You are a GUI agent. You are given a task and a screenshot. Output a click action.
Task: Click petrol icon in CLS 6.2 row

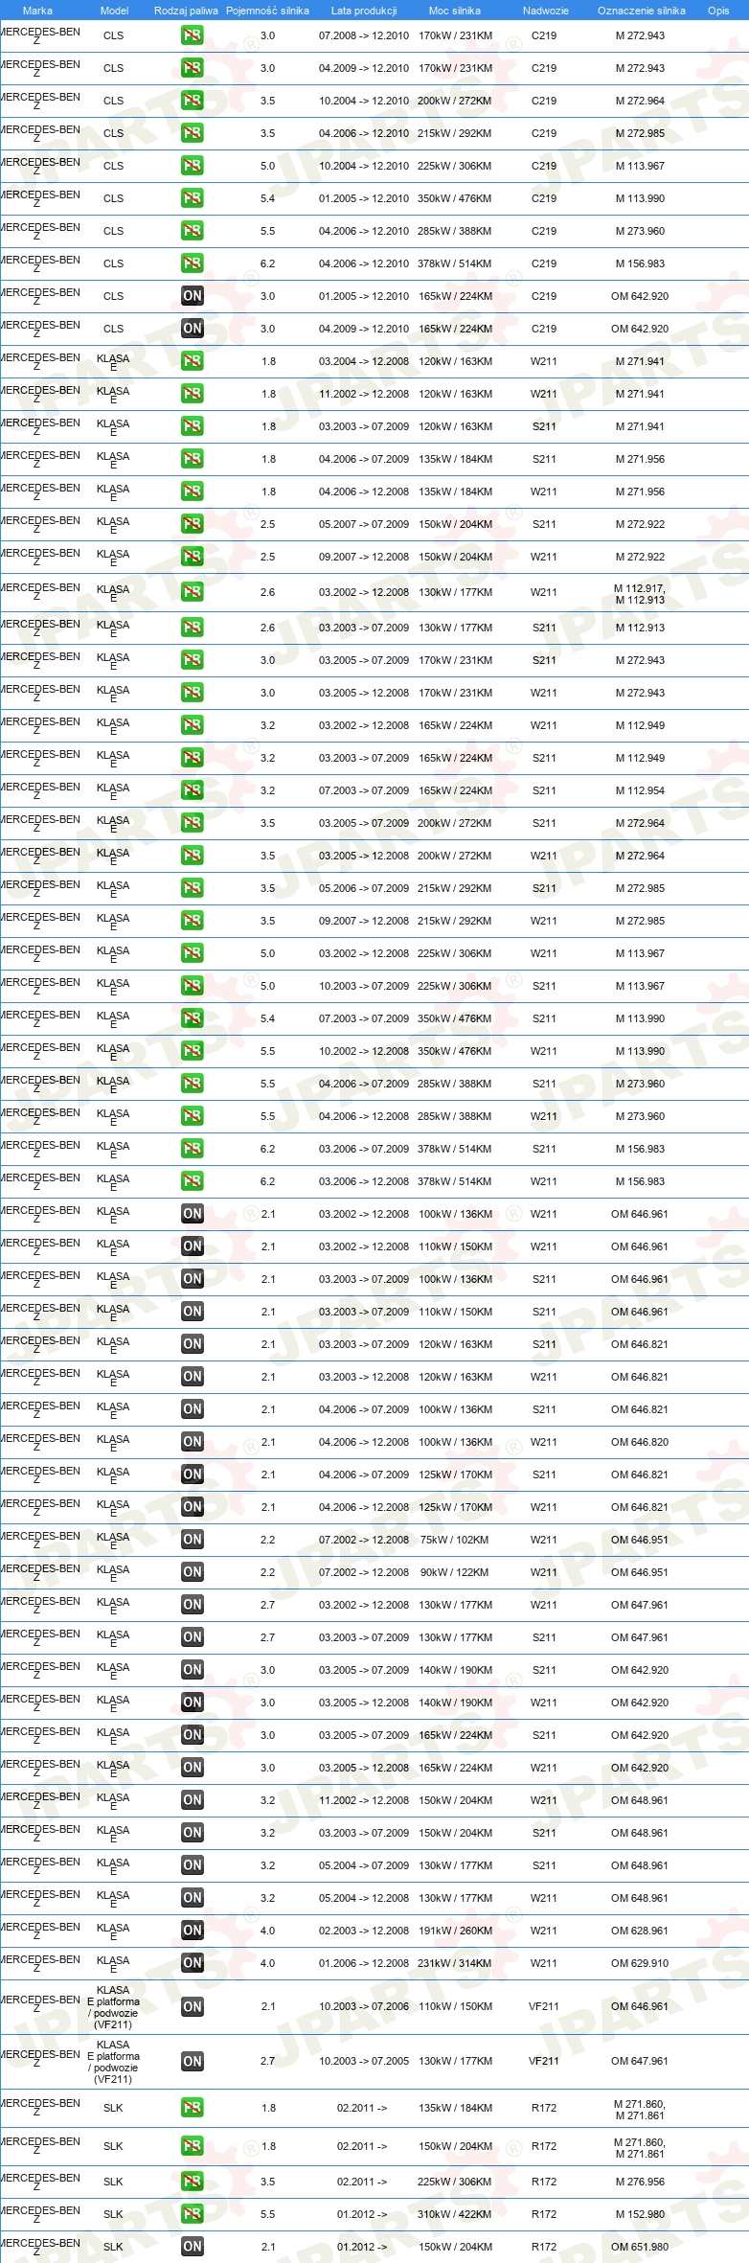click(192, 263)
